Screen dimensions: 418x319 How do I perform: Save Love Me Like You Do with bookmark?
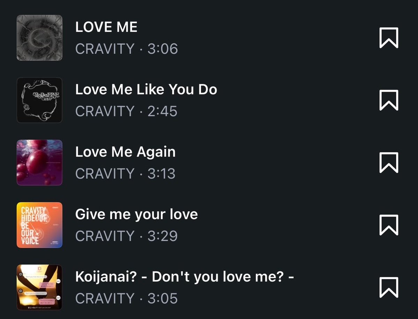click(x=389, y=100)
